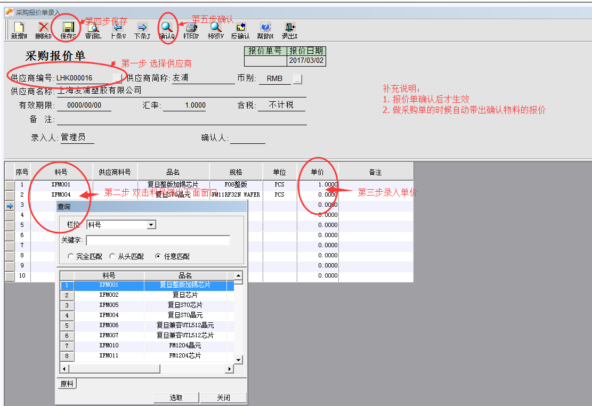Select XFM011 FM1204芯片 row
Viewport: 592px width, 406px height.
pos(147,356)
